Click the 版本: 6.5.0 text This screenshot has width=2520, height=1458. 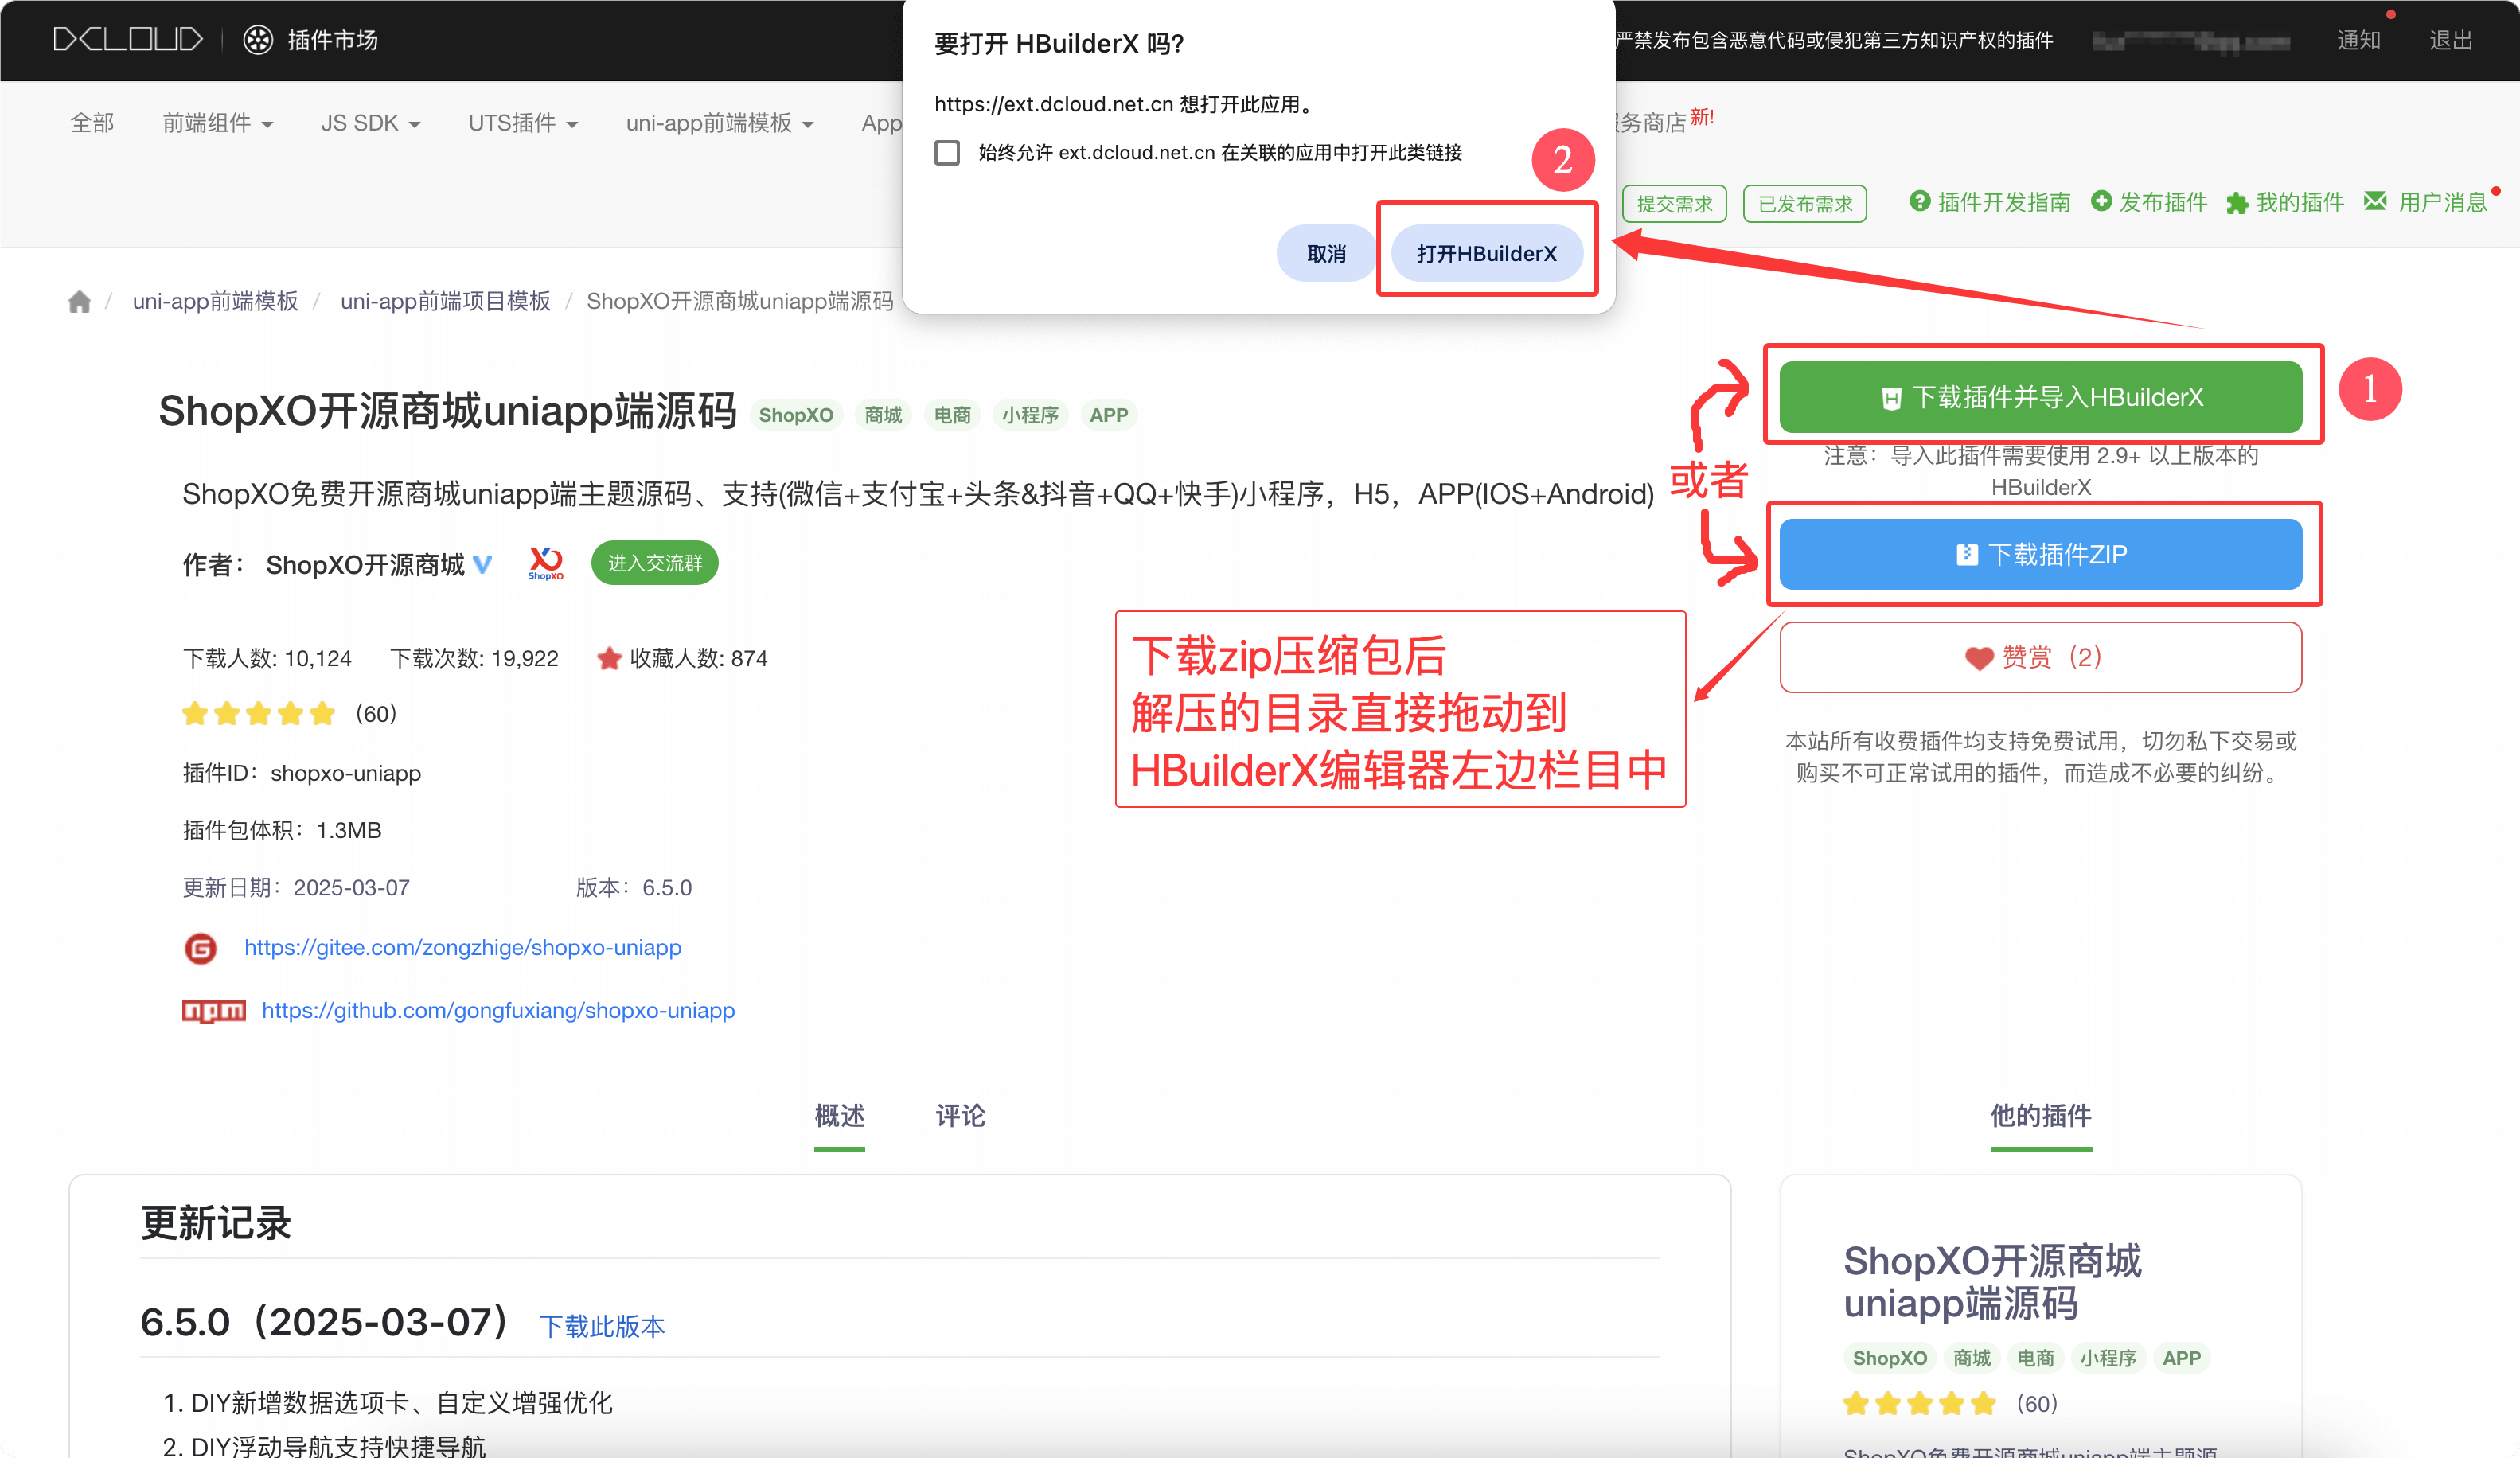click(633, 888)
